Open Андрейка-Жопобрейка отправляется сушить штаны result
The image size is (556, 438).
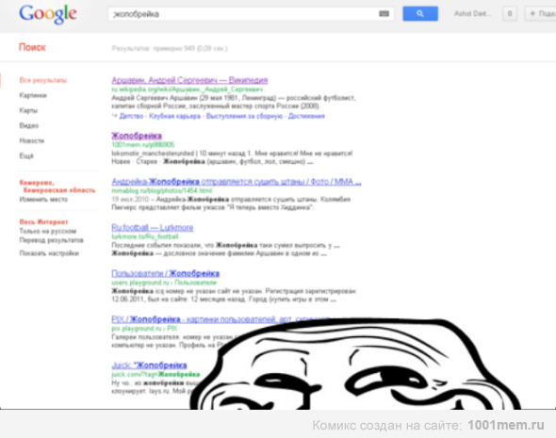click(x=237, y=182)
